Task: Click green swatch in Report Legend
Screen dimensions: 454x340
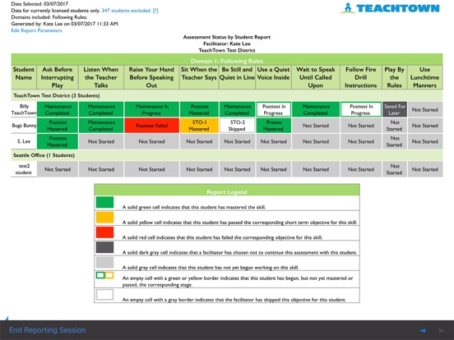Action: tap(104, 202)
